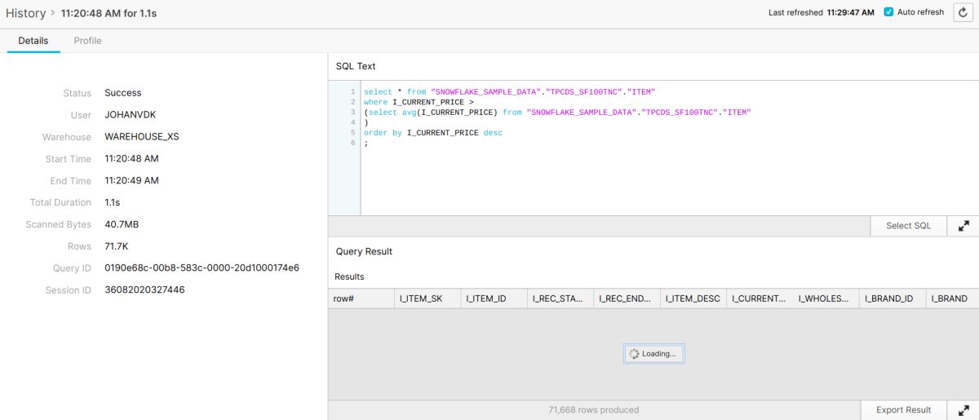Toggle the Auto refresh checkbox
This screenshot has width=979, height=420.
click(889, 12)
